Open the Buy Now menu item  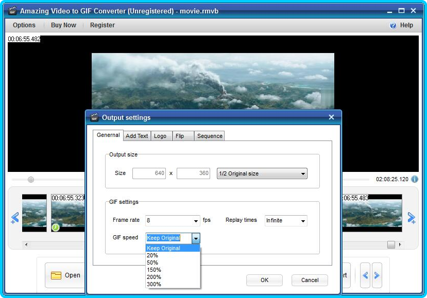pyautogui.click(x=63, y=25)
